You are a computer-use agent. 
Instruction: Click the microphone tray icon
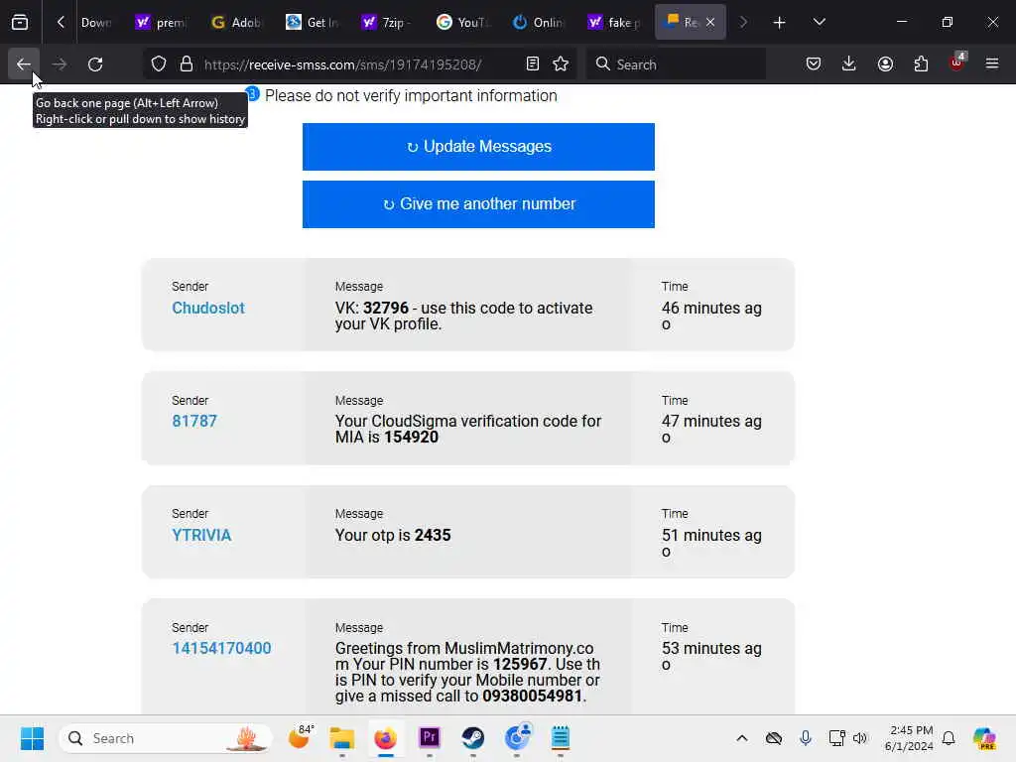click(806, 738)
